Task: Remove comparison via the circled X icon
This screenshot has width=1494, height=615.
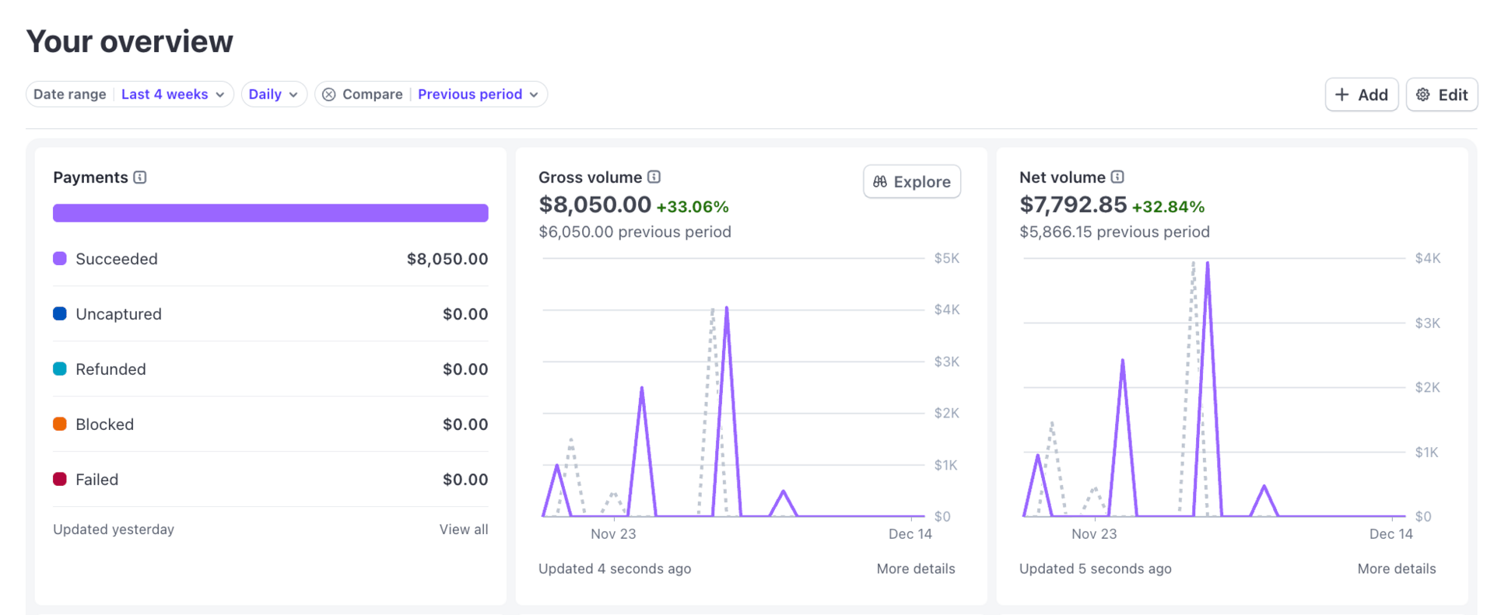Action: pyautogui.click(x=329, y=94)
